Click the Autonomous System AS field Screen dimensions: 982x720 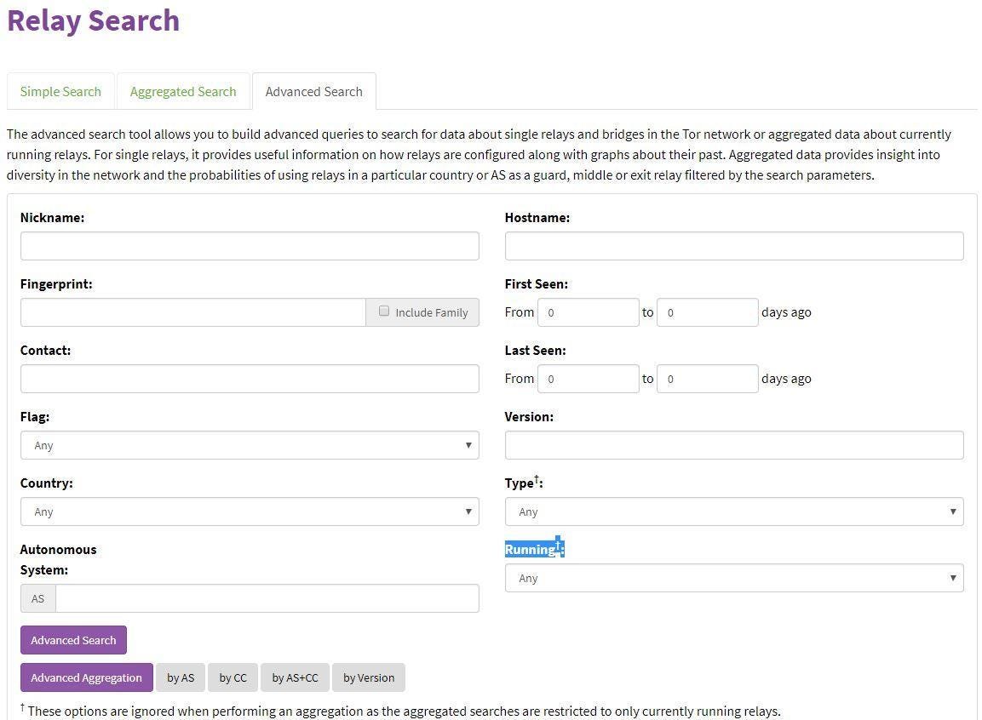(267, 598)
